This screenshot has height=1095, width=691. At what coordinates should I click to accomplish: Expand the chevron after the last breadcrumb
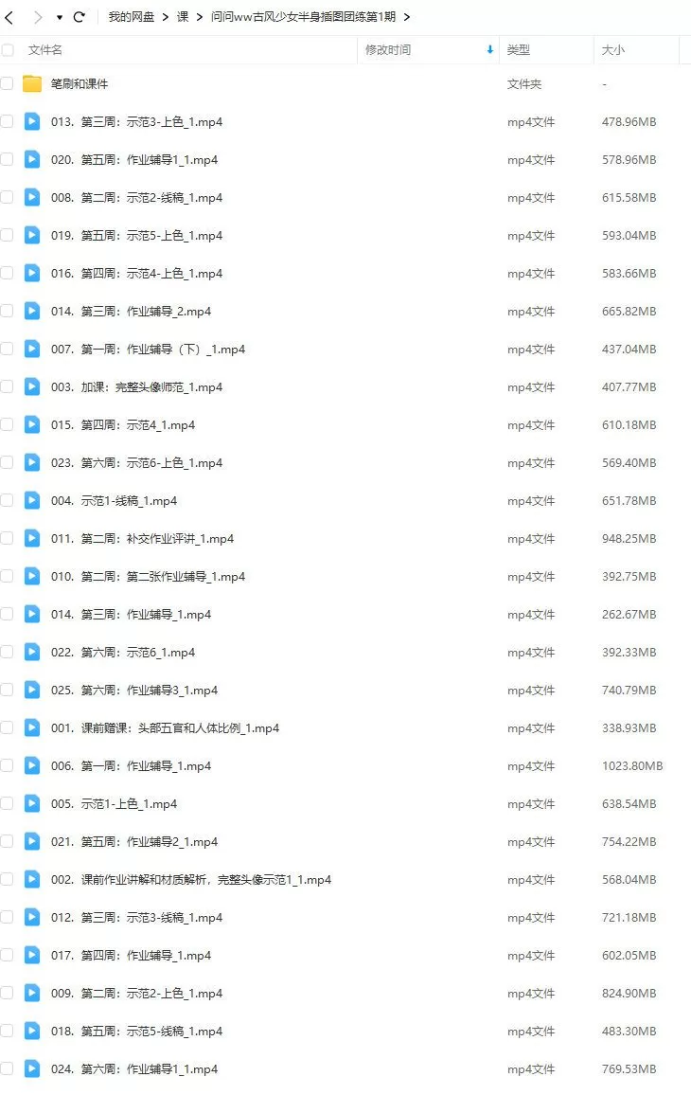407,17
